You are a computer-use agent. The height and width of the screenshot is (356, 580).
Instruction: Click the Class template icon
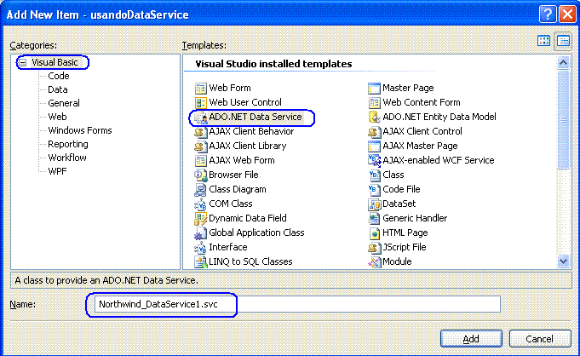click(x=374, y=175)
